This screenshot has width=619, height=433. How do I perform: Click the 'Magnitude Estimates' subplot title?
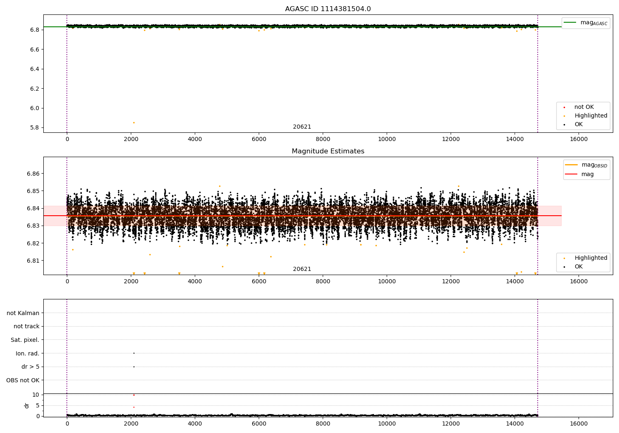[328, 151]
